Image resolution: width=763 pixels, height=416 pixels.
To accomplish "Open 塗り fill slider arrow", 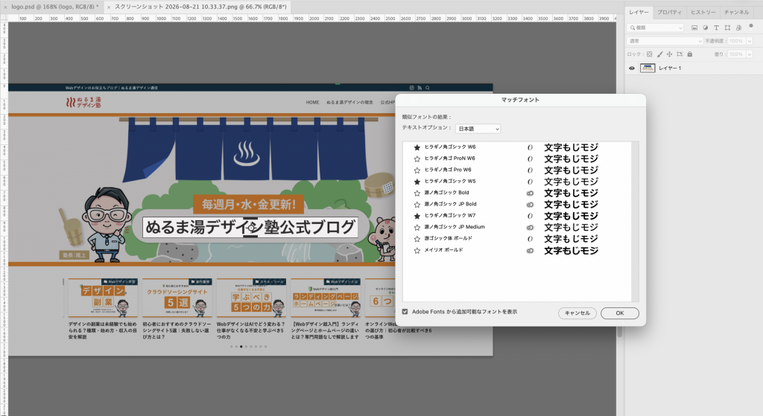I will 750,54.
